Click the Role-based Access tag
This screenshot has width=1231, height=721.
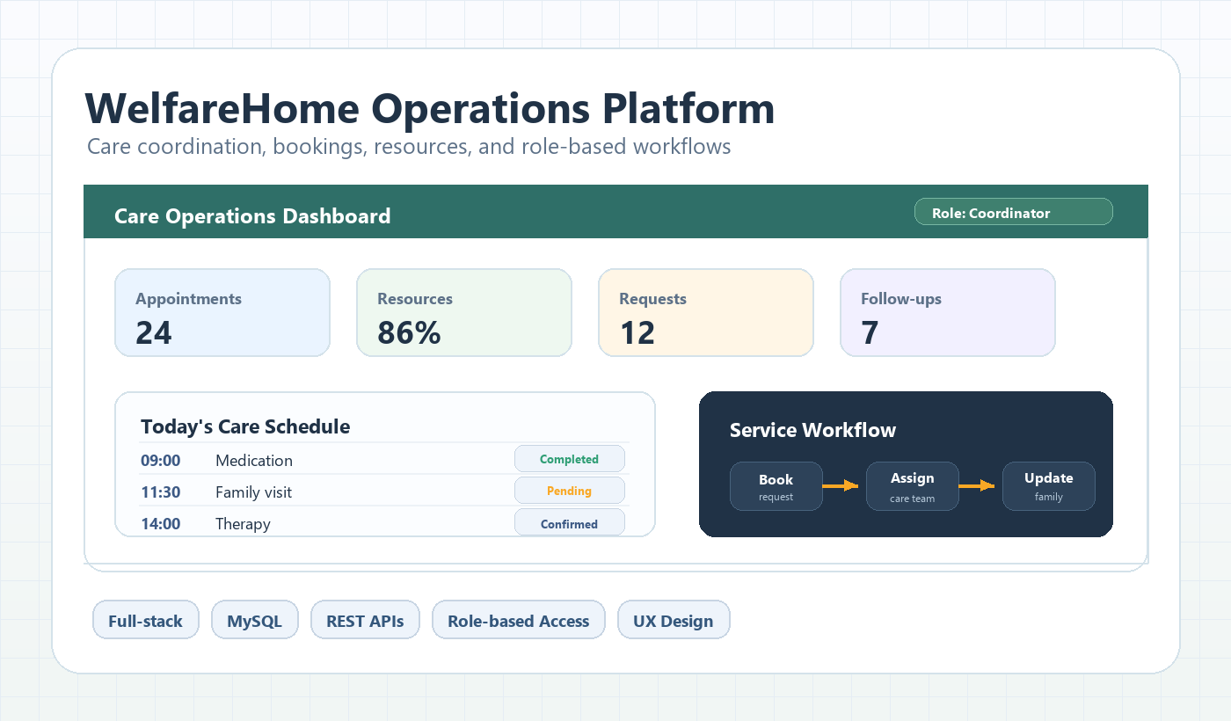519,620
